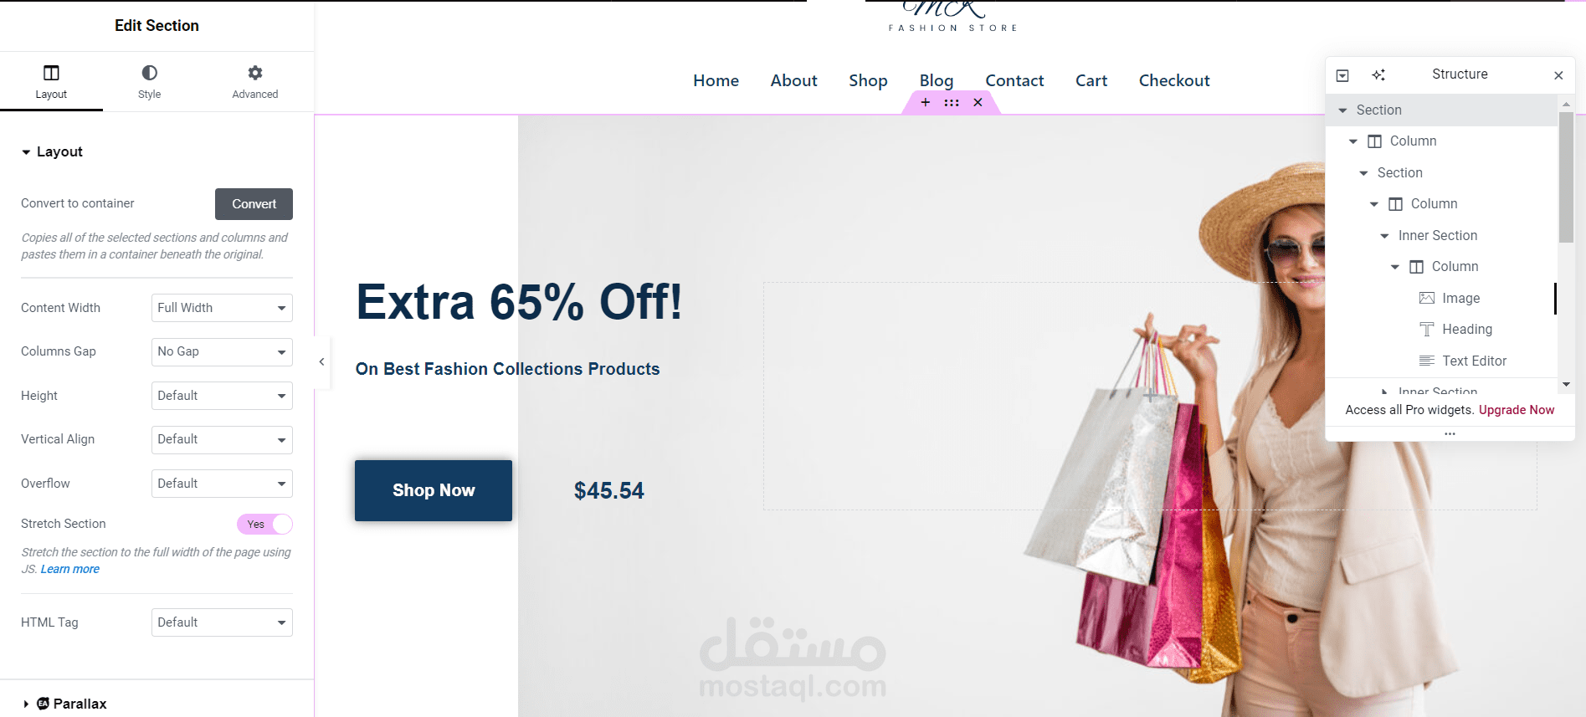Viewport: 1586px width, 717px height.
Task: Collapse the top Section in Structure tree
Action: [x=1342, y=110]
